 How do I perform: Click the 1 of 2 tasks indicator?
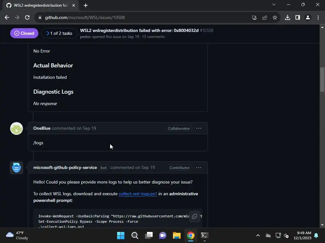pyautogui.click(x=59, y=33)
